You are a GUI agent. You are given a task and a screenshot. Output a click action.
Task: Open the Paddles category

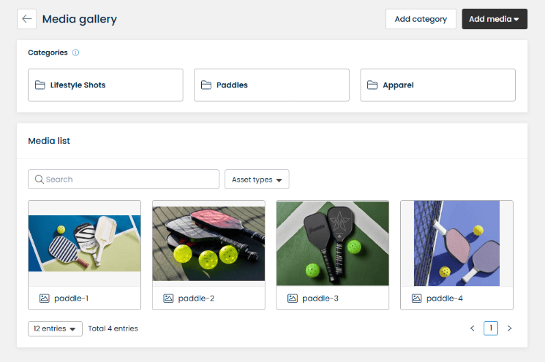click(271, 85)
